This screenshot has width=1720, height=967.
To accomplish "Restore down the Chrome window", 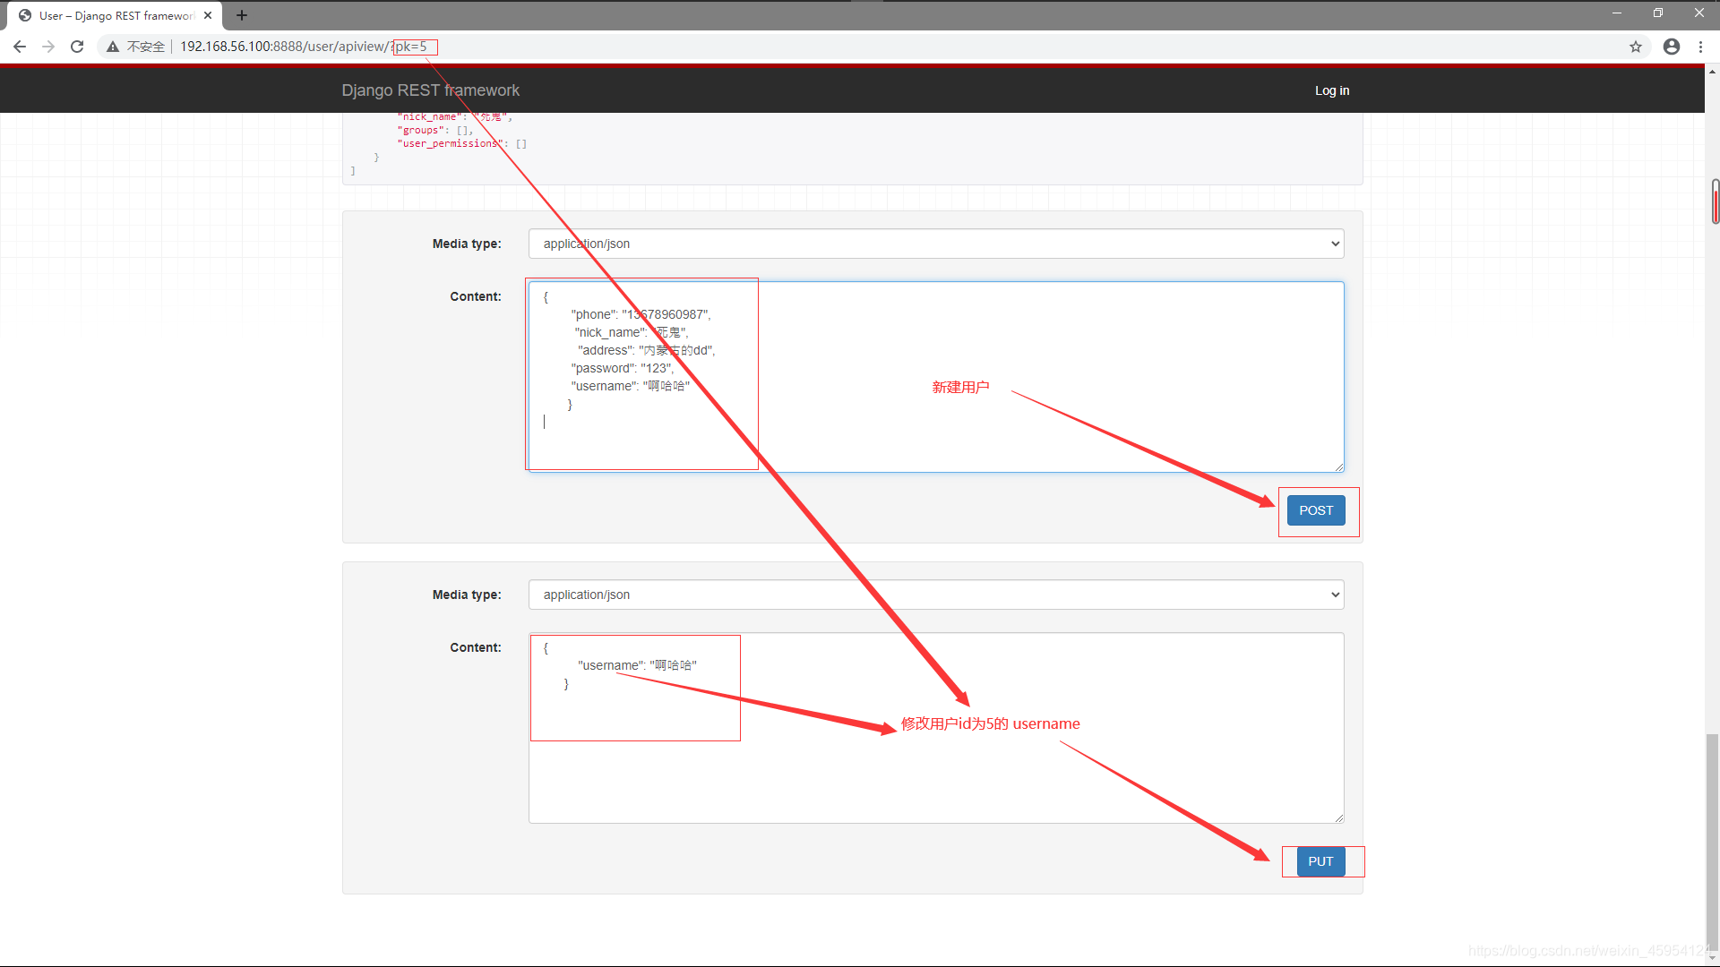I will (1658, 13).
